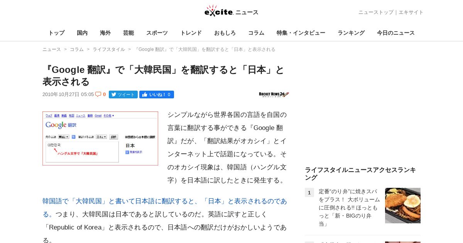Open the Google翻訳 screenshot thumbnail

(100, 138)
